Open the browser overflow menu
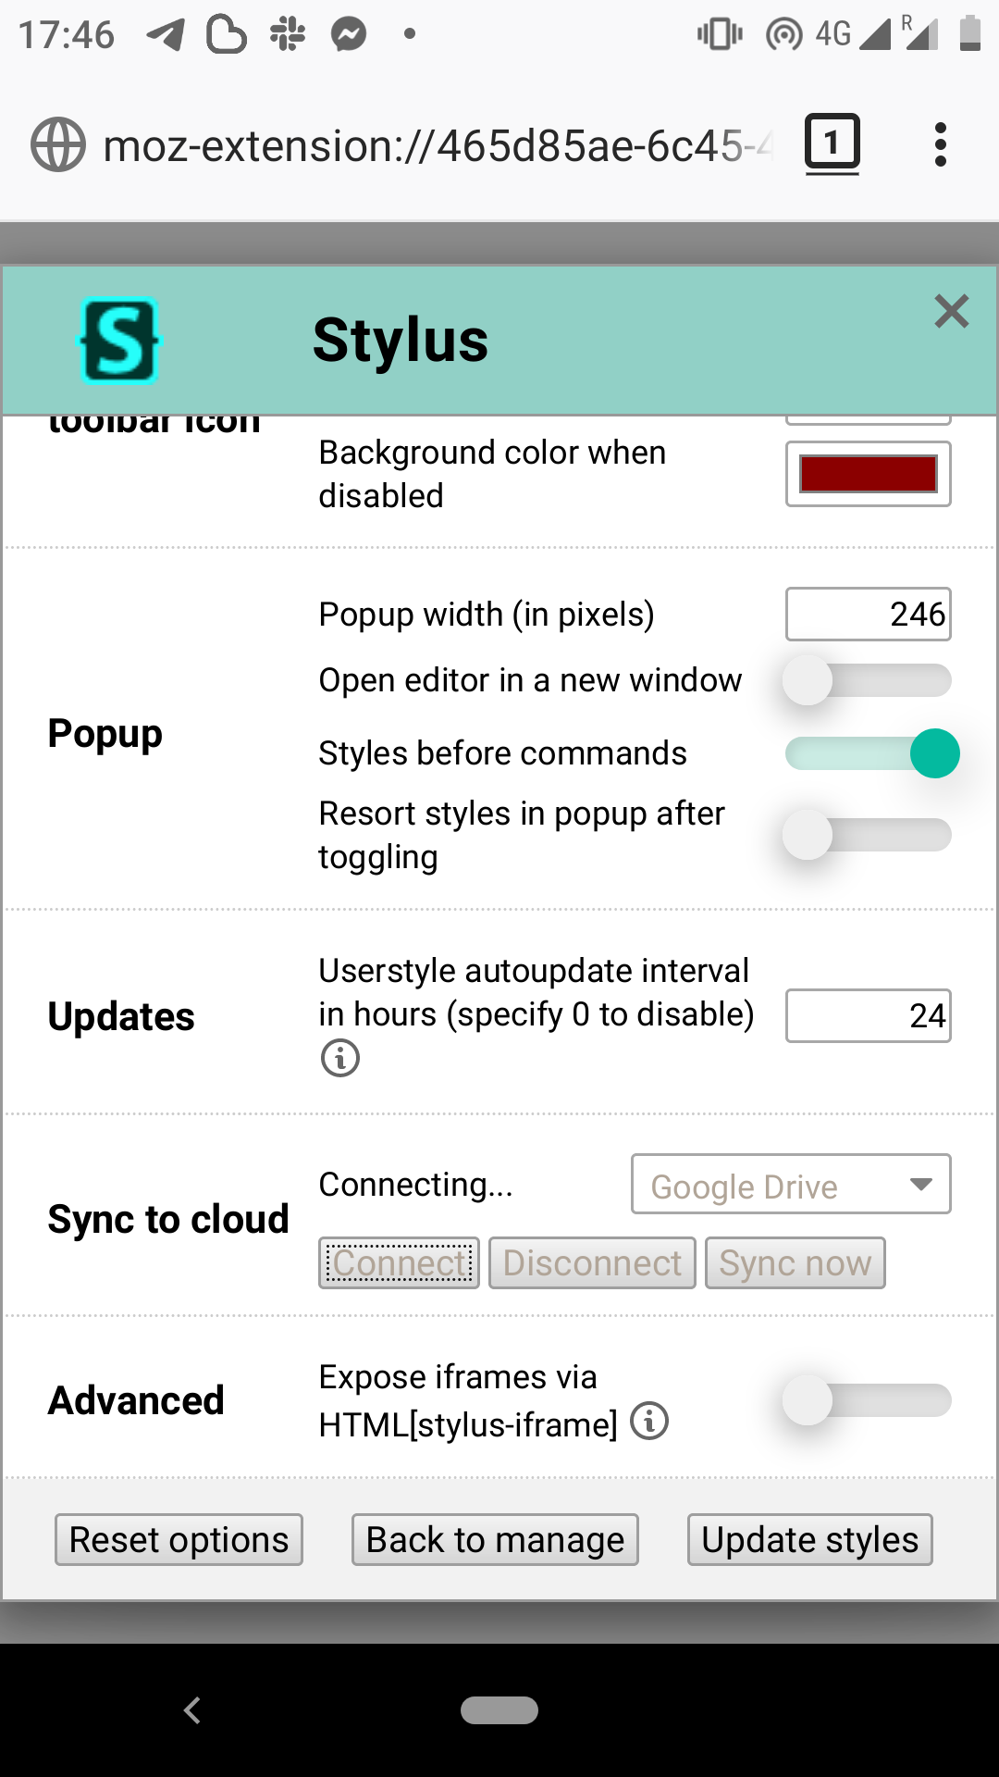The width and height of the screenshot is (999, 1777). [940, 143]
